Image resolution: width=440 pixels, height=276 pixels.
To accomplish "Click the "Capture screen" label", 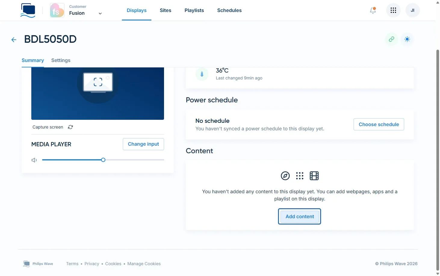I will (48, 127).
